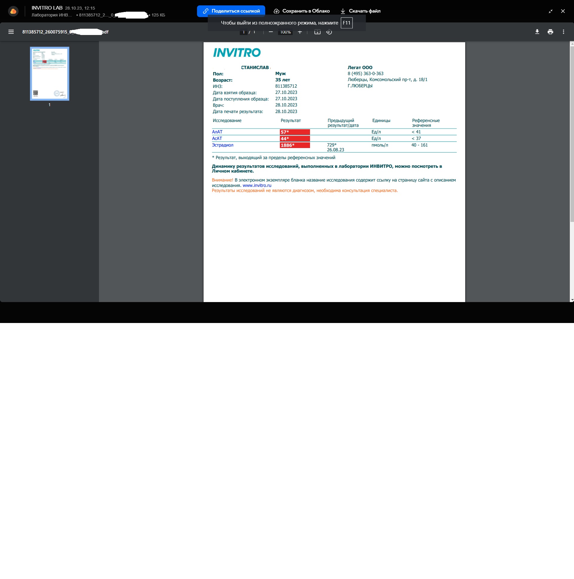Click the vertical scrollbar of the document

click(x=572, y=135)
